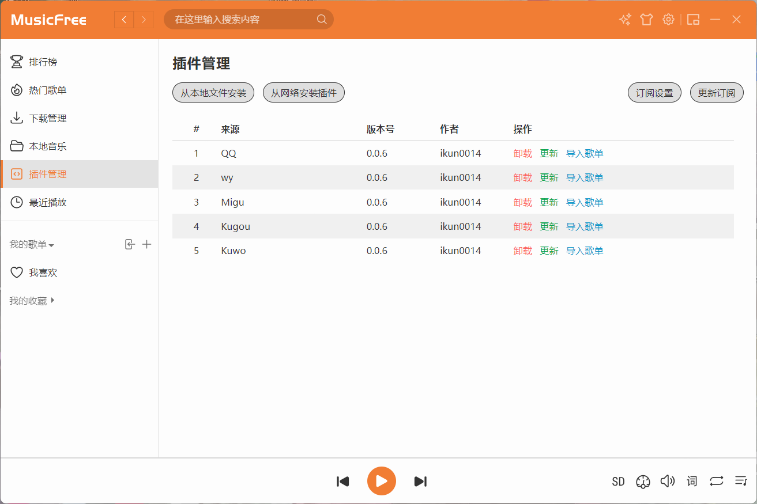Add new playlist with plus icon

click(147, 244)
